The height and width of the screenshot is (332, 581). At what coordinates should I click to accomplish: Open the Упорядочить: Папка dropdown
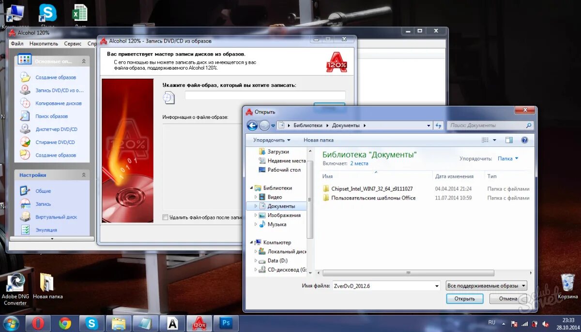tap(508, 159)
